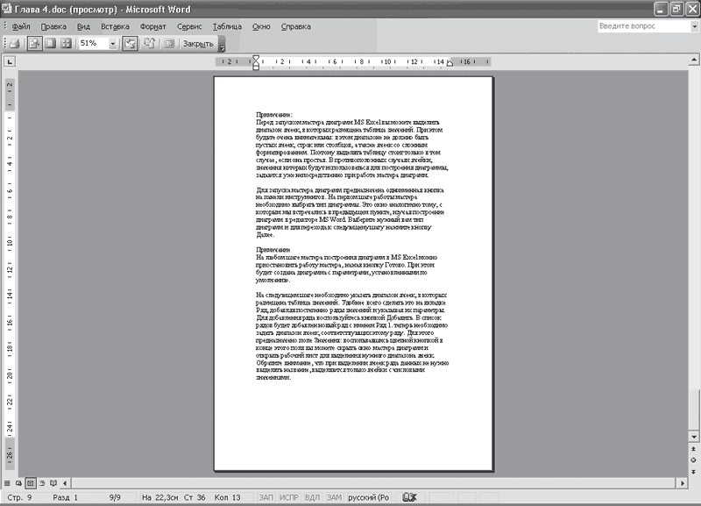Screen dimensions: 701x506
Task: Select the One Page view icon
Action: click(49, 43)
